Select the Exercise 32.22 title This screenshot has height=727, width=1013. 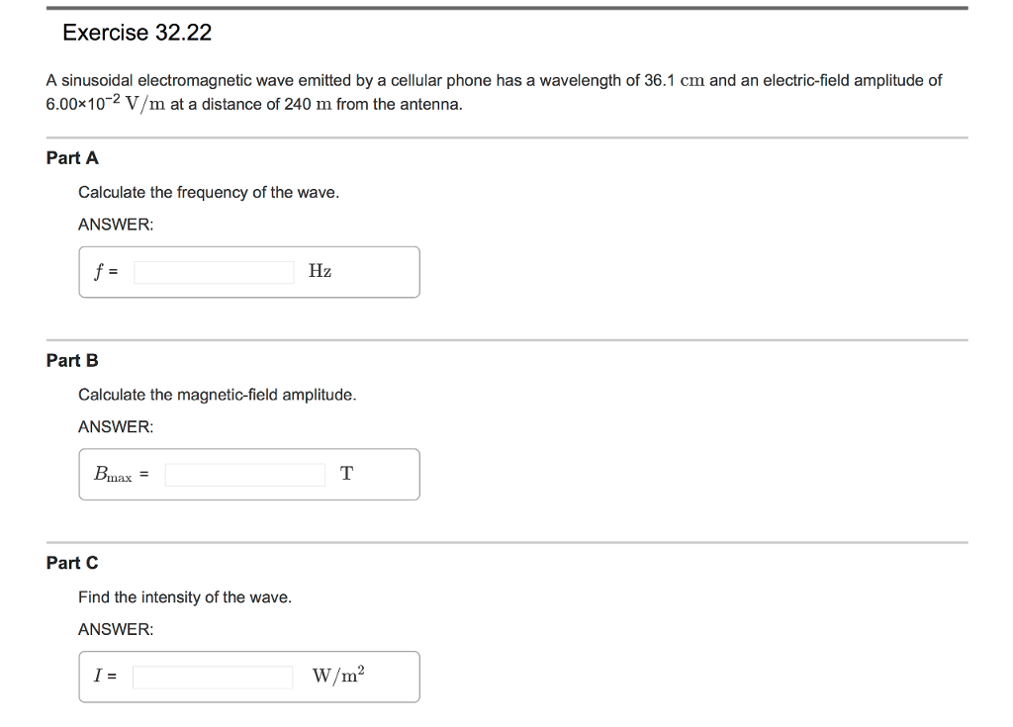click(x=137, y=33)
